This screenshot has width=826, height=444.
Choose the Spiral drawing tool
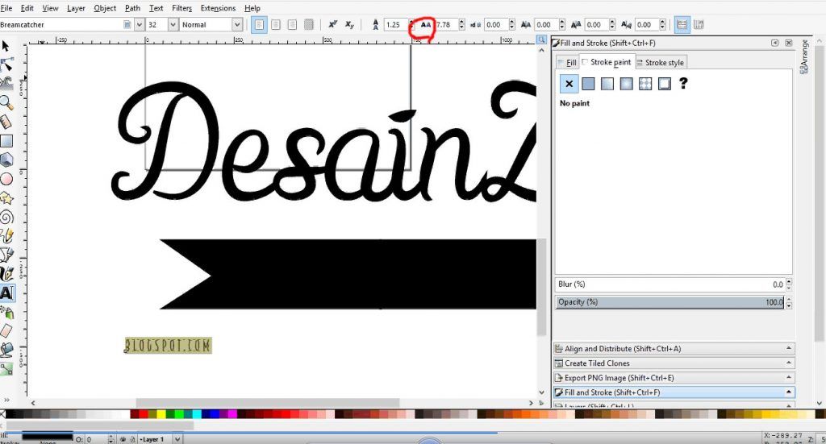tap(6, 217)
